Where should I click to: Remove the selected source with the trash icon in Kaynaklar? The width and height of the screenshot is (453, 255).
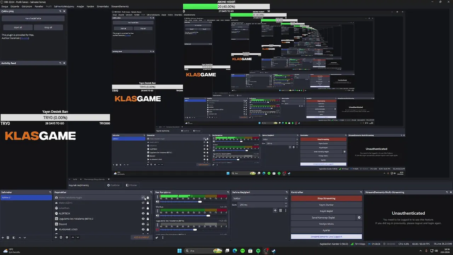(61, 237)
